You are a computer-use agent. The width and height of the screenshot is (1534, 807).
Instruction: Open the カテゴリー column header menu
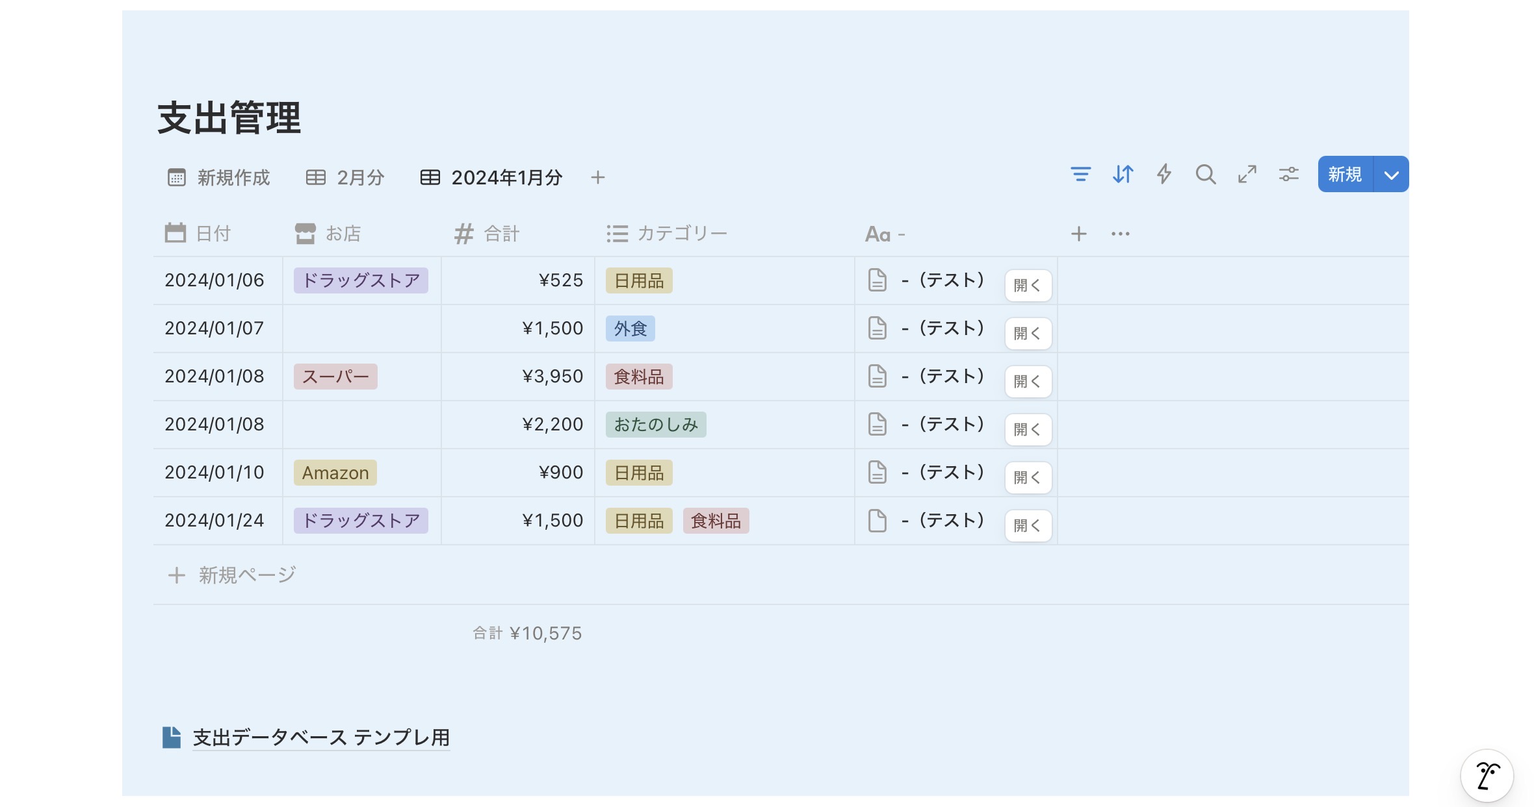click(x=667, y=234)
